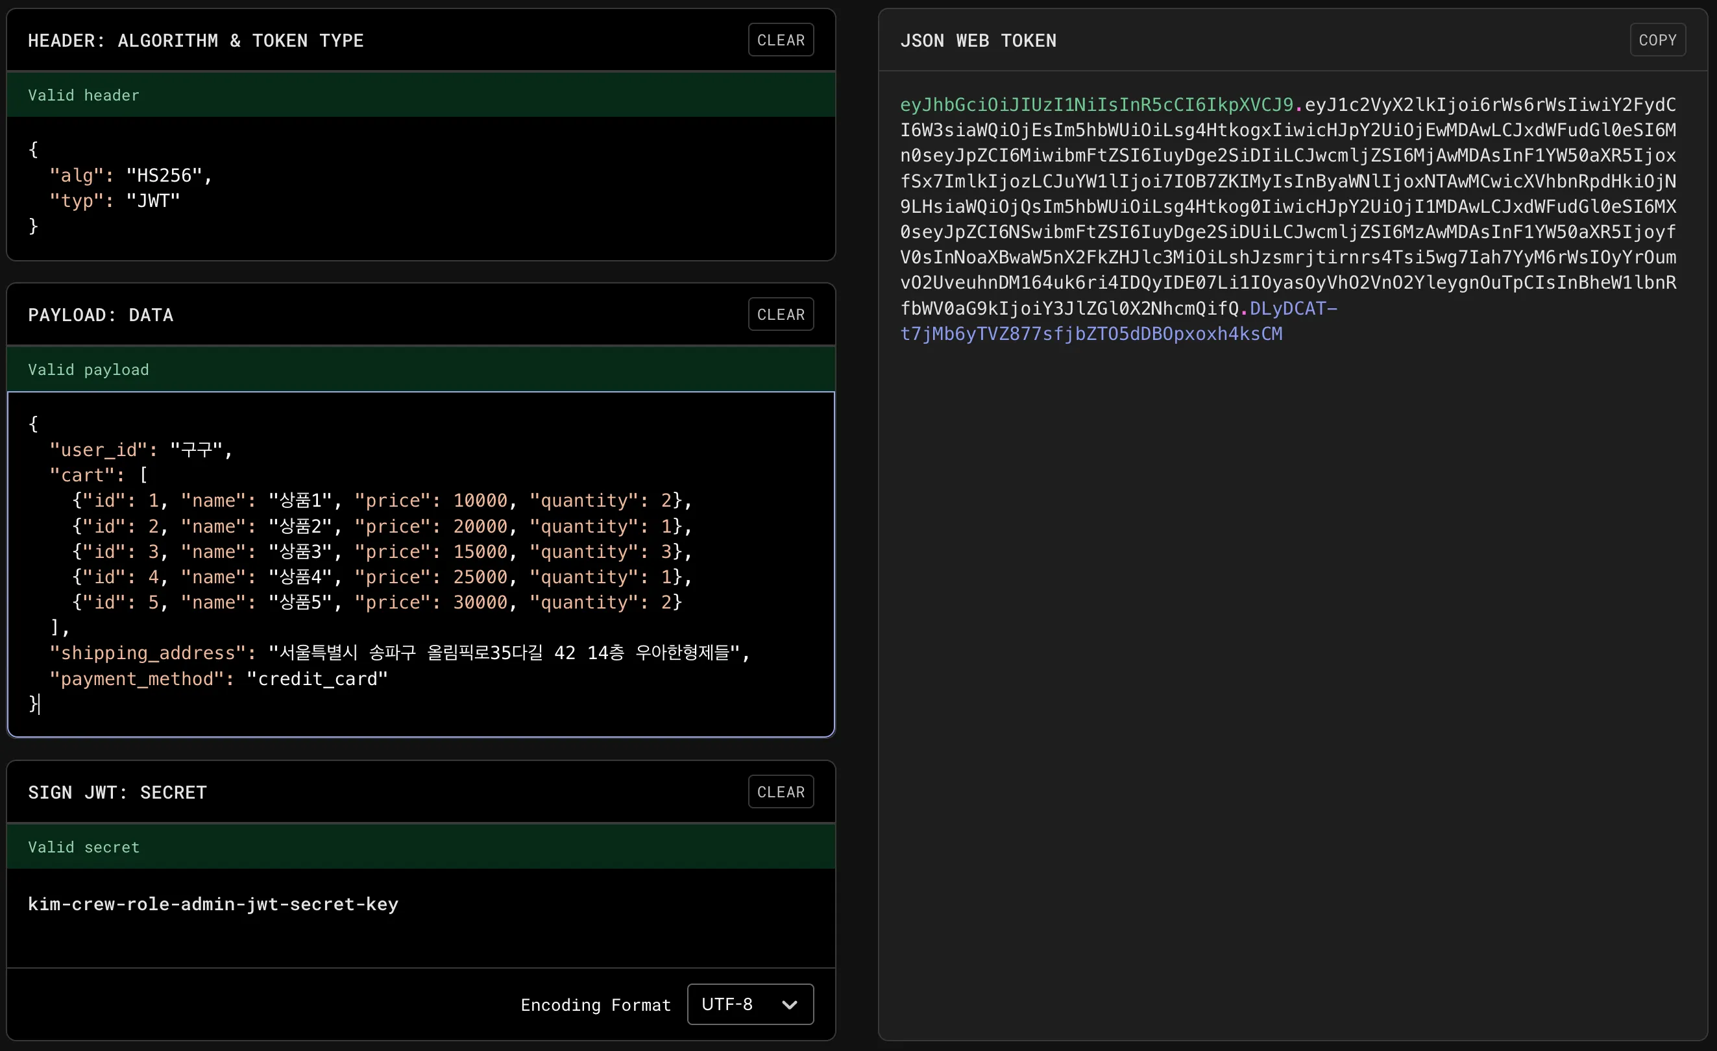Viewport: 1717px width, 1051px height.
Task: Click the Valid secret status banner
Action: (x=420, y=847)
